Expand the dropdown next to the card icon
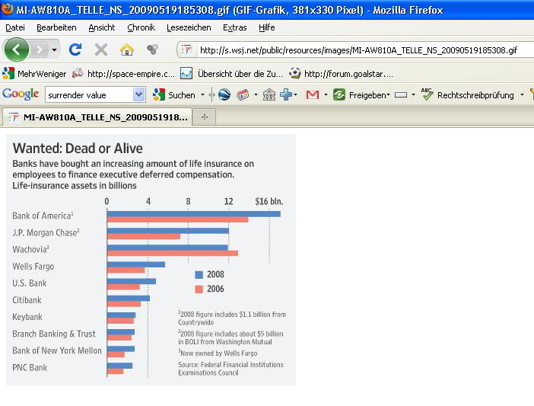Viewport: 534px width, 406px height. [x=256, y=94]
